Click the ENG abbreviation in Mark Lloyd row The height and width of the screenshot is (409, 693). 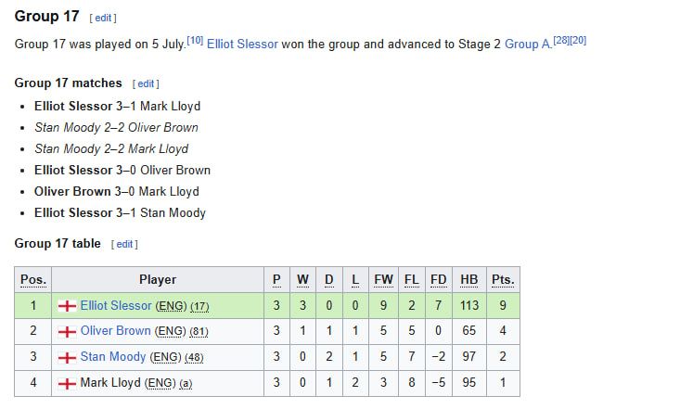(x=160, y=383)
